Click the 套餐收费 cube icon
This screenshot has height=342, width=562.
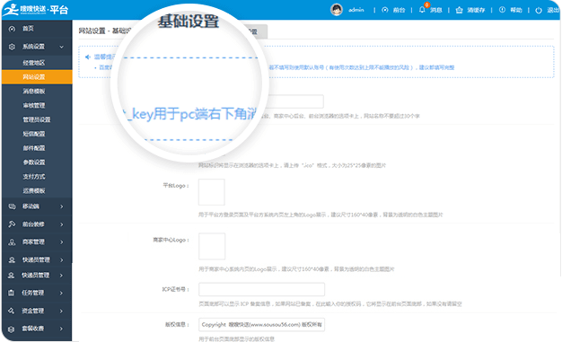[11, 329]
